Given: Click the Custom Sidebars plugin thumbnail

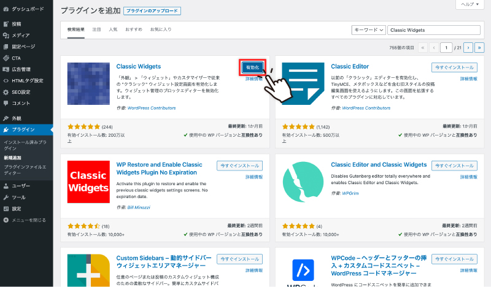Looking at the screenshot, I should [88, 270].
